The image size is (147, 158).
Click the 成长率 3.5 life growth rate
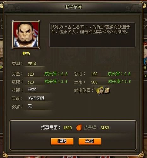coord(119,82)
